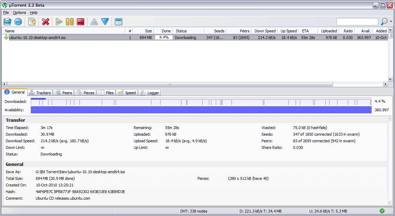The width and height of the screenshot is (395, 216).
Task: Click the green Start torrent icon
Action: [x=59, y=22]
